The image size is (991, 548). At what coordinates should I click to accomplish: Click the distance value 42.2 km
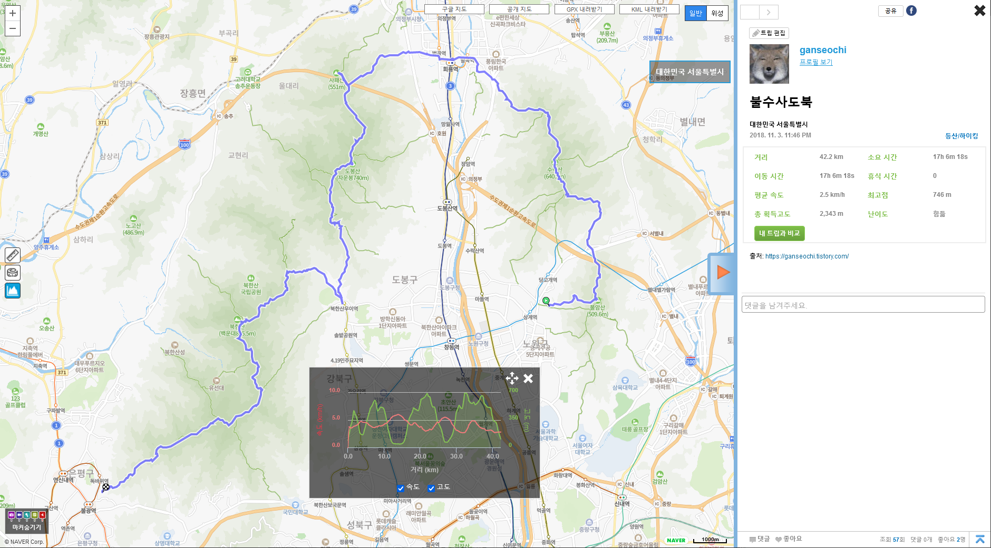point(831,157)
